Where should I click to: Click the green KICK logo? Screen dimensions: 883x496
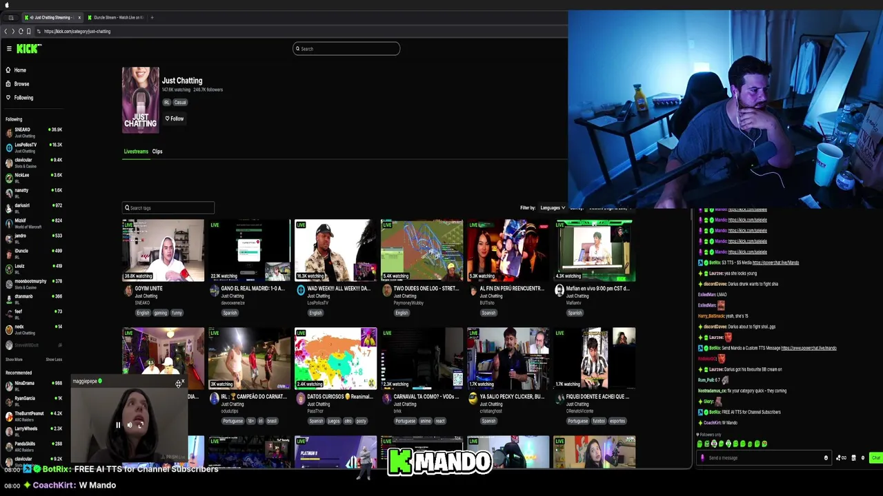click(x=28, y=48)
